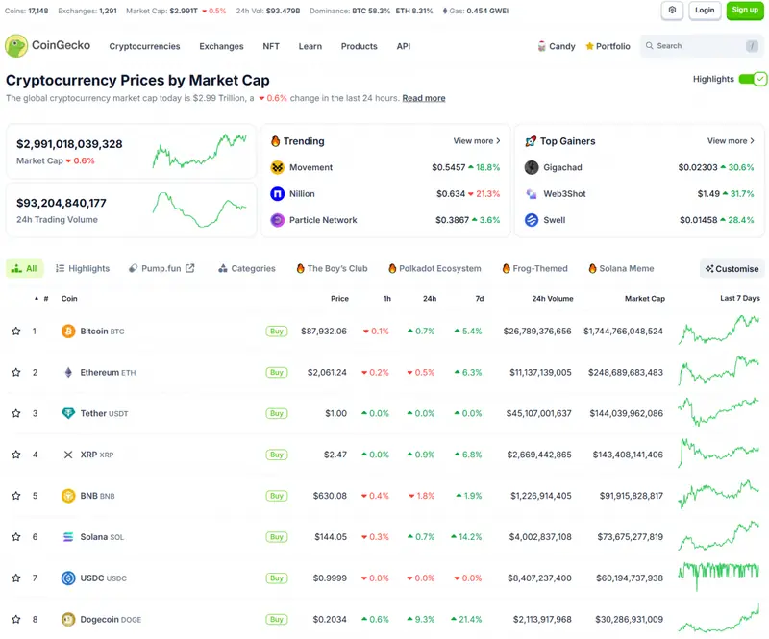Click the Top Gainers rocket icon
The height and width of the screenshot is (639, 769).
(531, 141)
